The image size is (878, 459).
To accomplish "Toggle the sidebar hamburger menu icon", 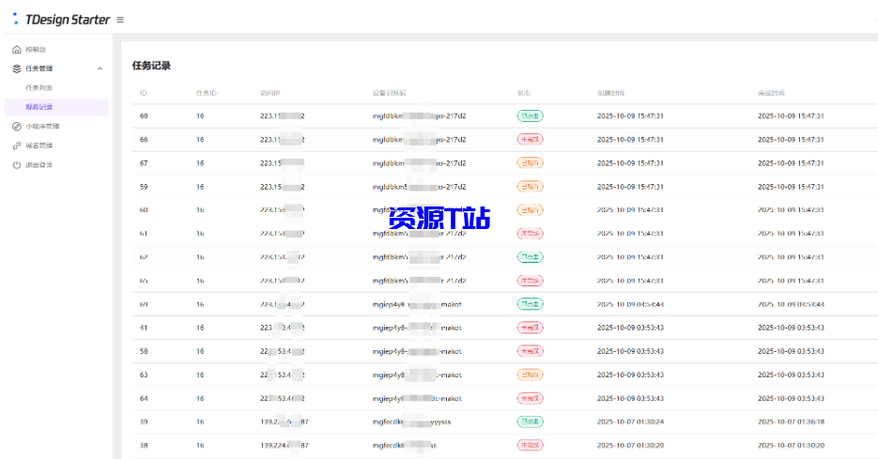I will (120, 20).
